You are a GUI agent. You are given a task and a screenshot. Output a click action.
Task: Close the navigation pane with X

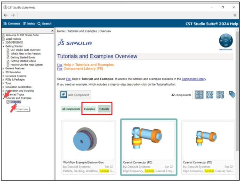[x=52, y=31]
